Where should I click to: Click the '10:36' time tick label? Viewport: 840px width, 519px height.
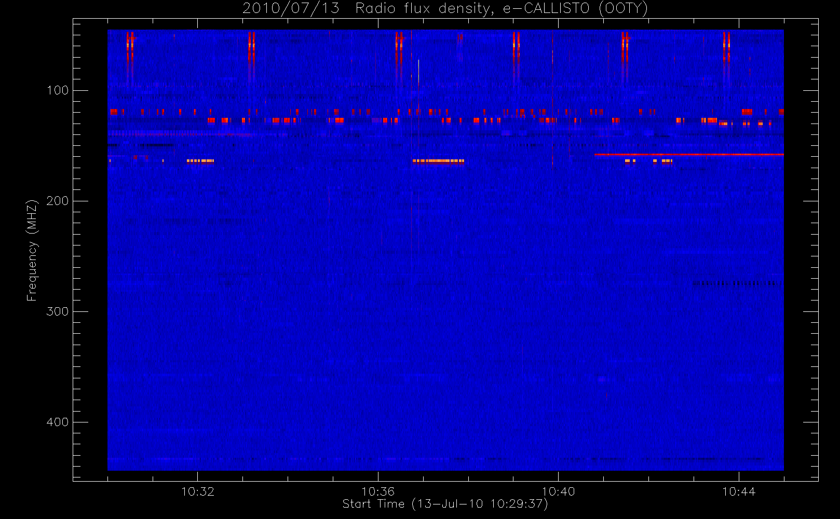point(378,491)
